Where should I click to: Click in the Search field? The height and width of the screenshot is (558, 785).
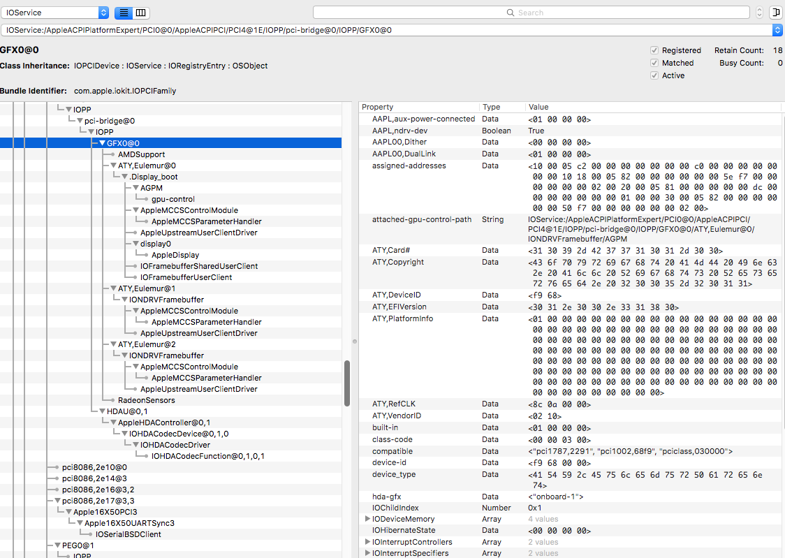[531, 13]
